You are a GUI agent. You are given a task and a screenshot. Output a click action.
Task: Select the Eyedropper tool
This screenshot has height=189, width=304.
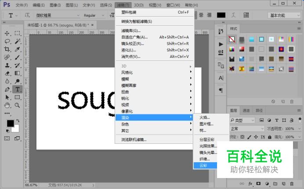[x=17, y=49]
